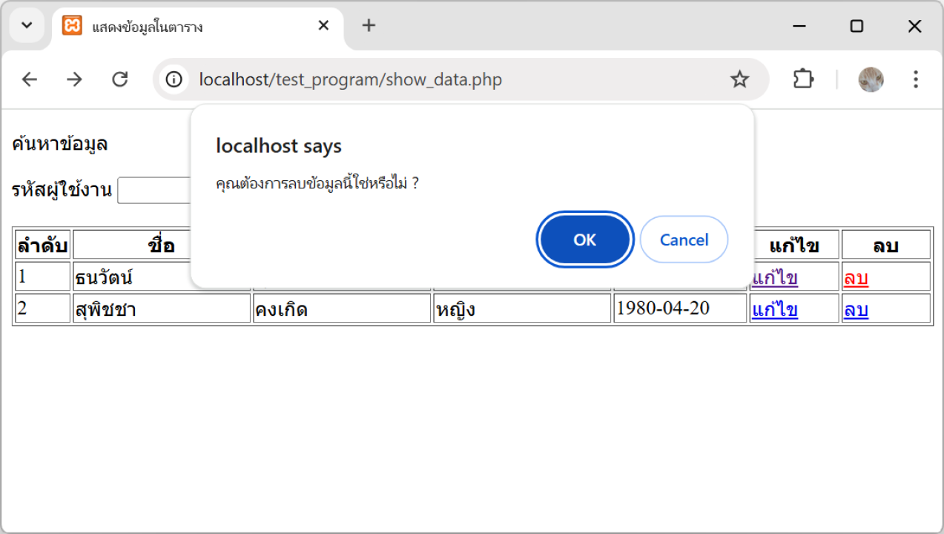Open the Chrome profile avatar

tap(871, 79)
